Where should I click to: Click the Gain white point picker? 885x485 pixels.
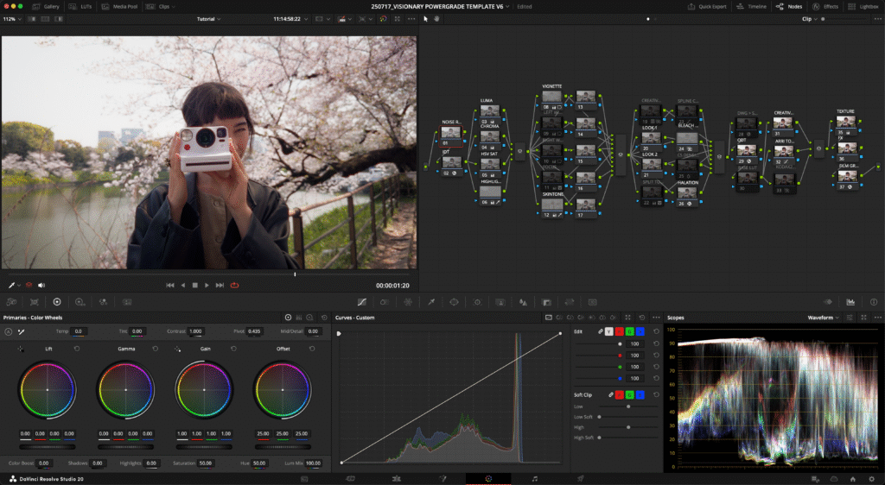click(x=178, y=349)
